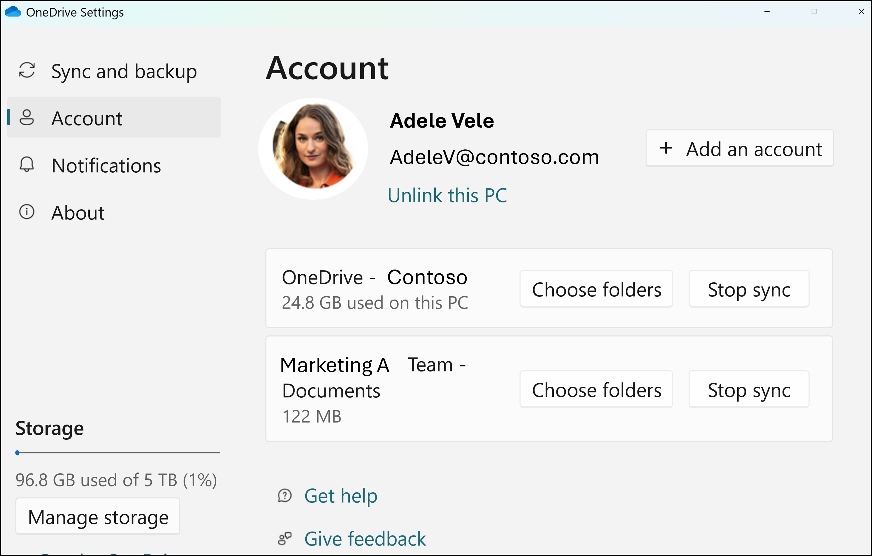Screen dimensions: 872x556
Task: Click the plus icon in Add an account
Action: pos(666,148)
